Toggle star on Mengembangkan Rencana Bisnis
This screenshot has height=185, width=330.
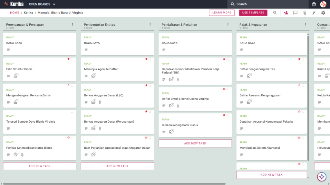(68, 85)
